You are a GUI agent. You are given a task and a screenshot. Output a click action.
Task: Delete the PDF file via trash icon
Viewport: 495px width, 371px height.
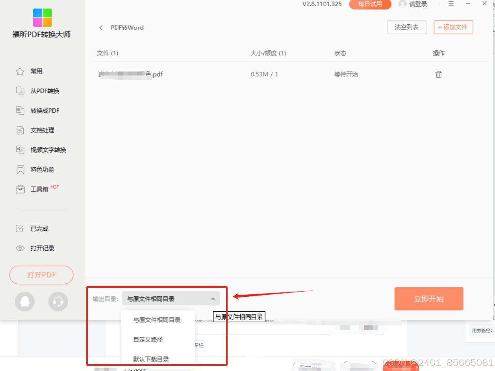coord(439,74)
